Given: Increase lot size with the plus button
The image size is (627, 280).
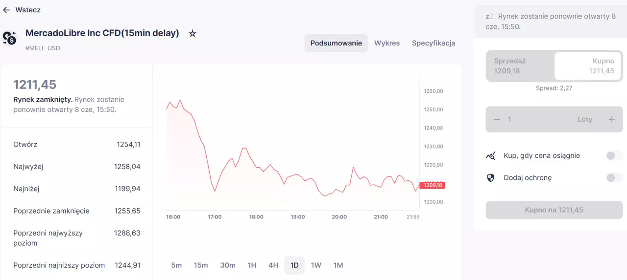Looking at the screenshot, I should pyautogui.click(x=611, y=119).
